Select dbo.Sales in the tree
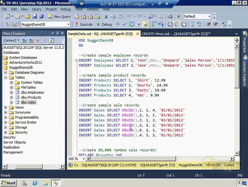This screenshot has height=187, width=248. click(28, 102)
